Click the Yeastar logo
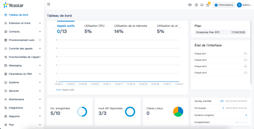The image size is (254, 129). tap(13, 5)
